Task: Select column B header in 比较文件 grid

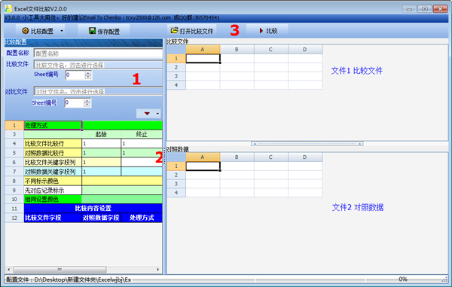Action: point(237,50)
